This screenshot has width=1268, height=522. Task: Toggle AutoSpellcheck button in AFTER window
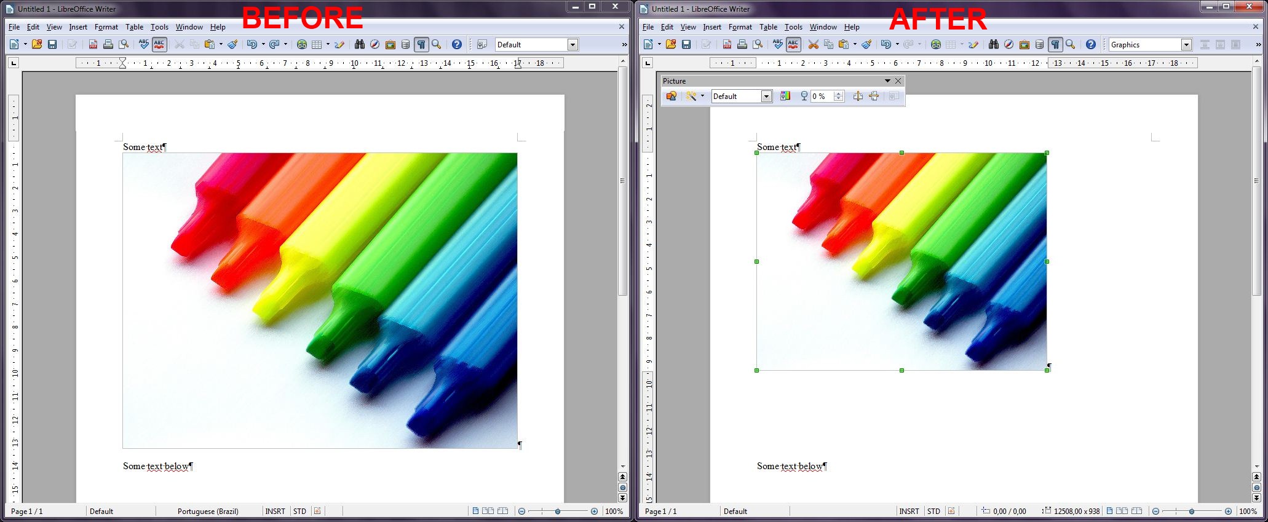793,44
